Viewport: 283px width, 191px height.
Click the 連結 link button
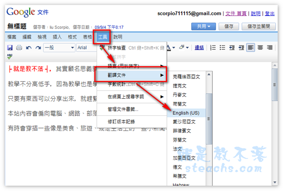[199, 48]
